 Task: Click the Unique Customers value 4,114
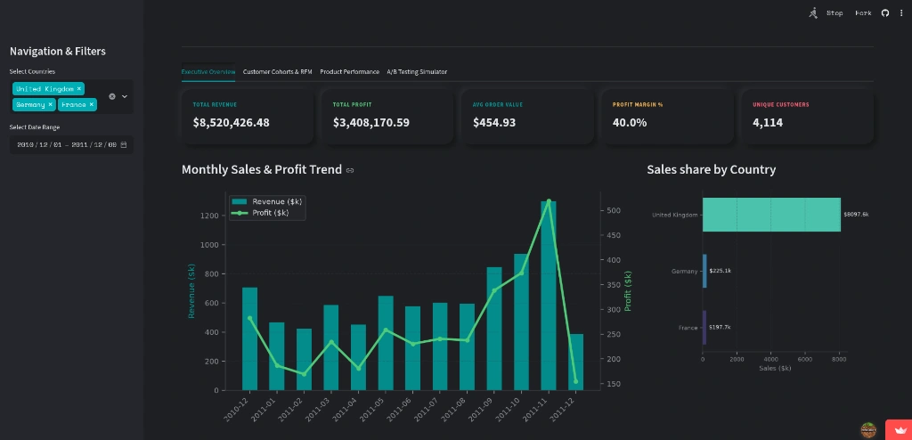[768, 123]
